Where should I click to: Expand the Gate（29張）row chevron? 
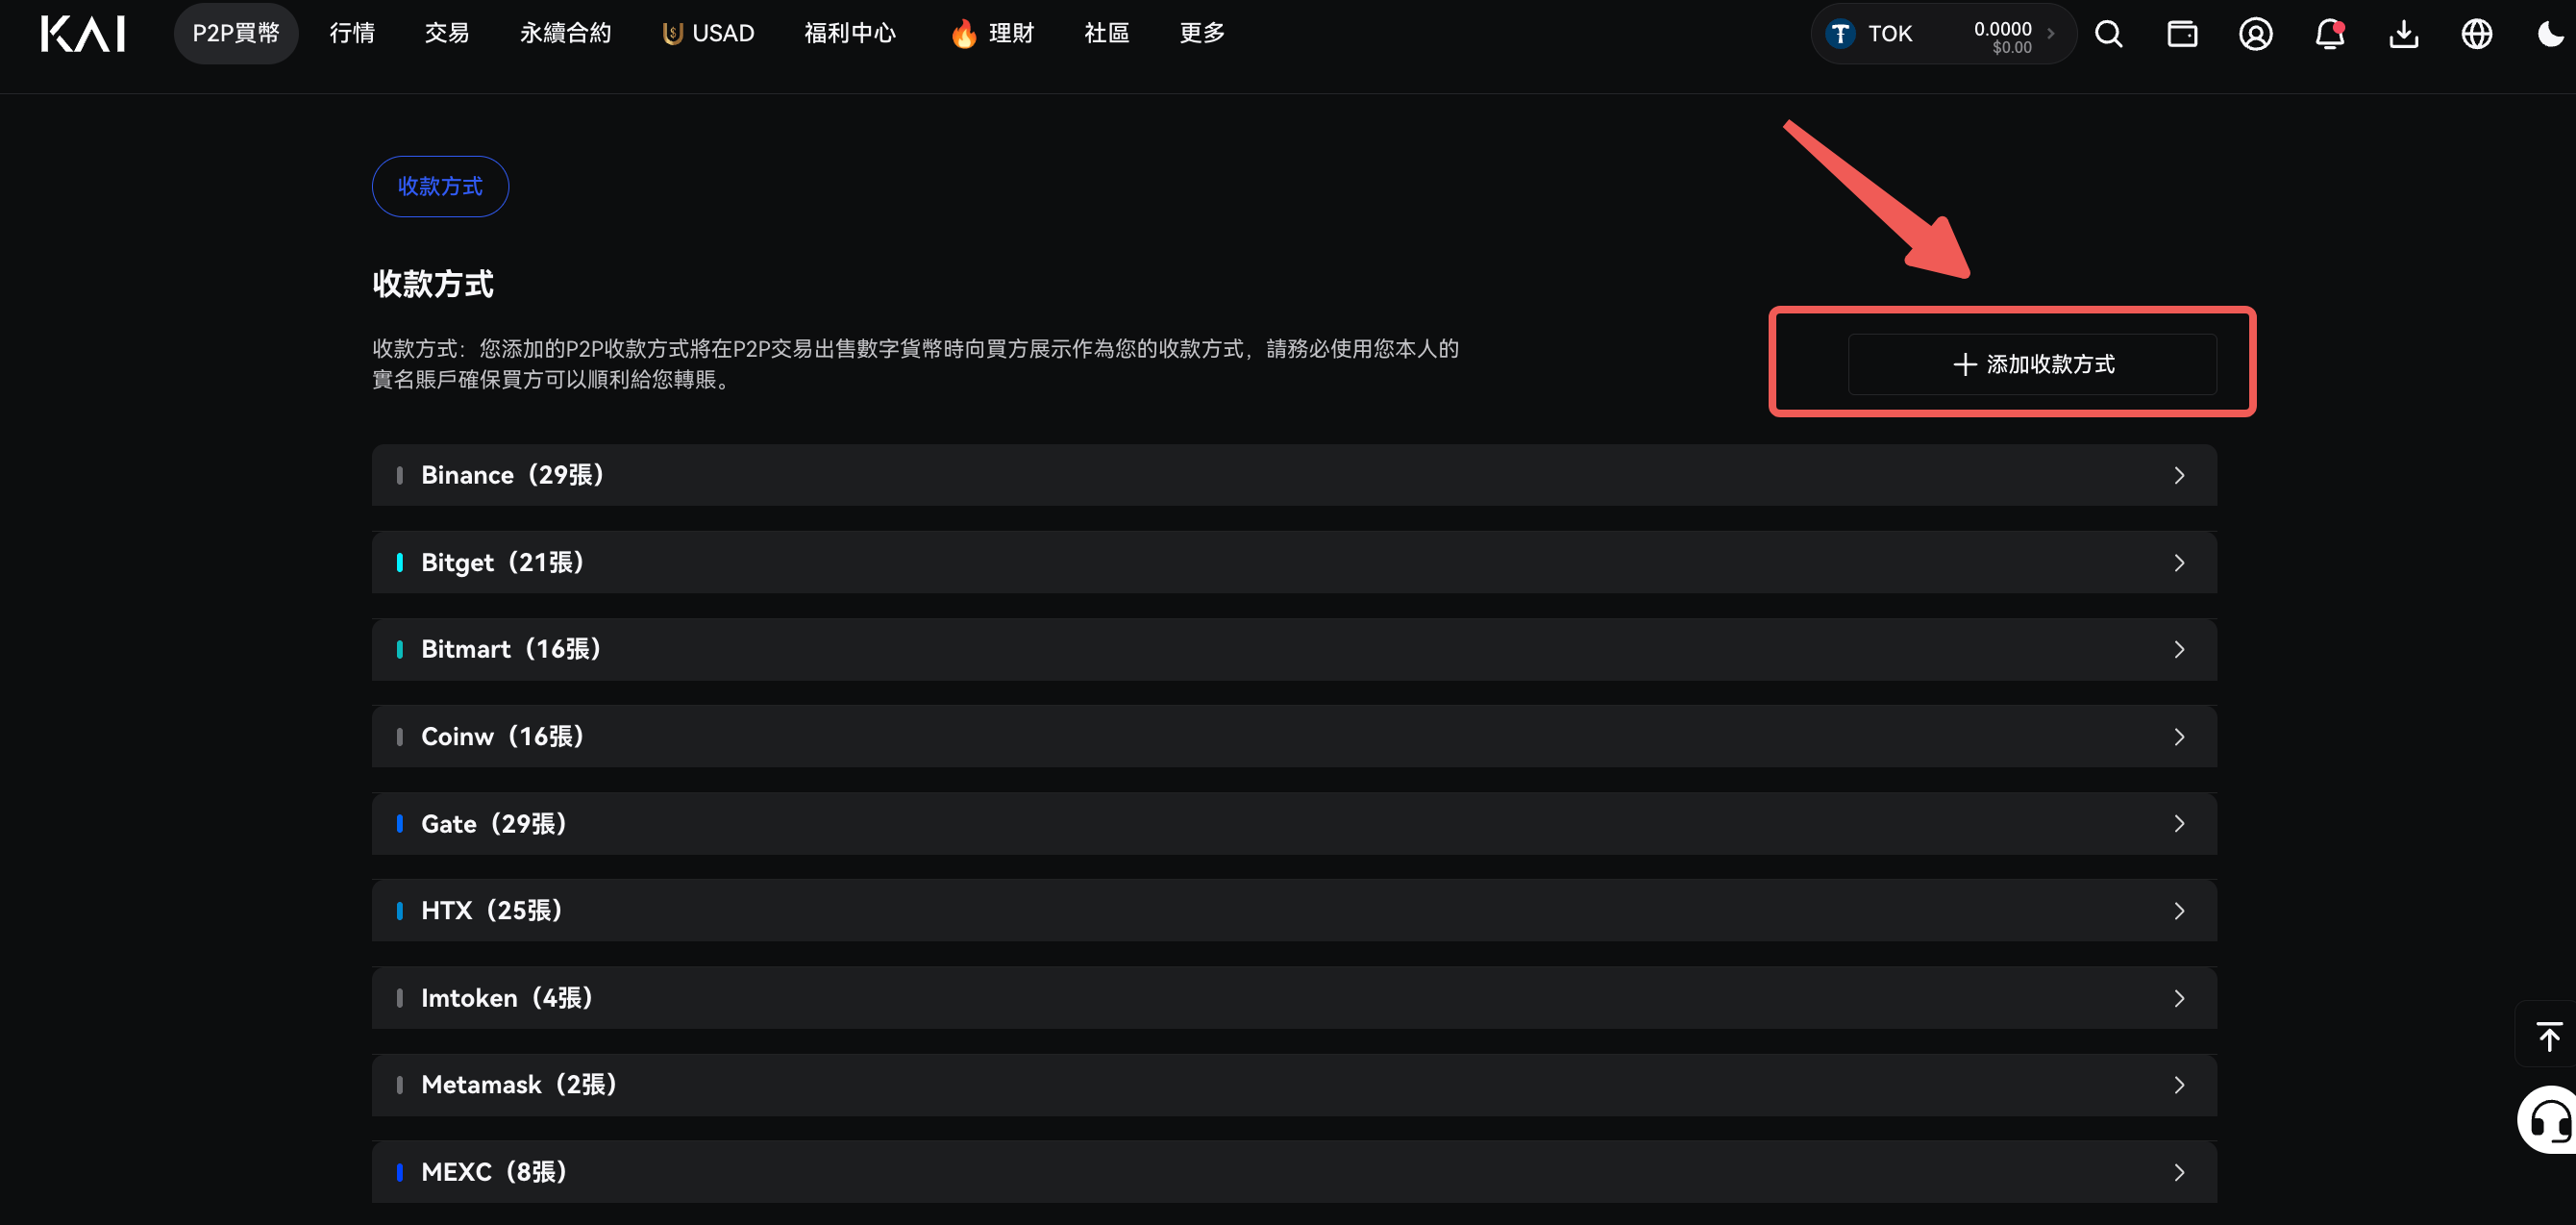point(2179,824)
